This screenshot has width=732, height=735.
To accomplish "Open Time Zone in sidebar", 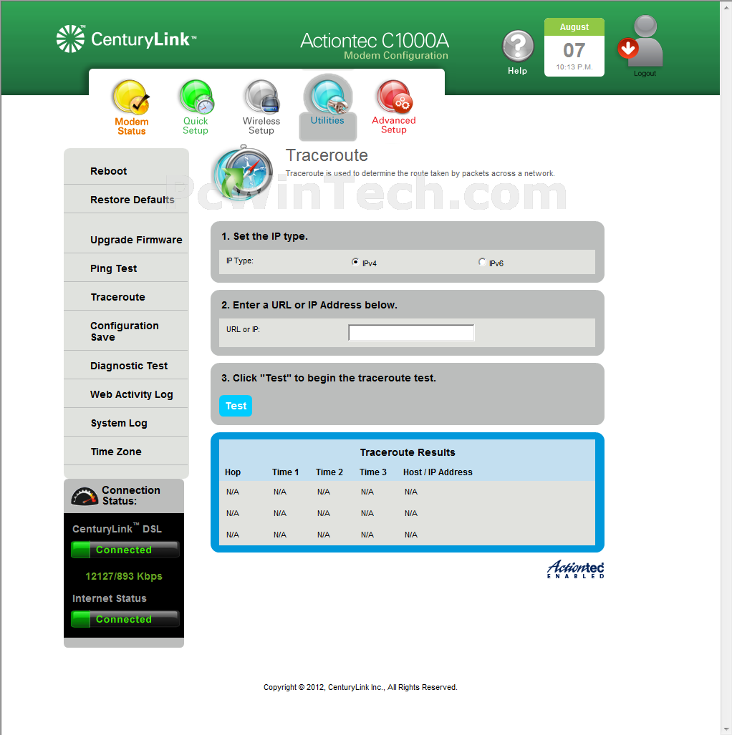I will pyautogui.click(x=116, y=452).
